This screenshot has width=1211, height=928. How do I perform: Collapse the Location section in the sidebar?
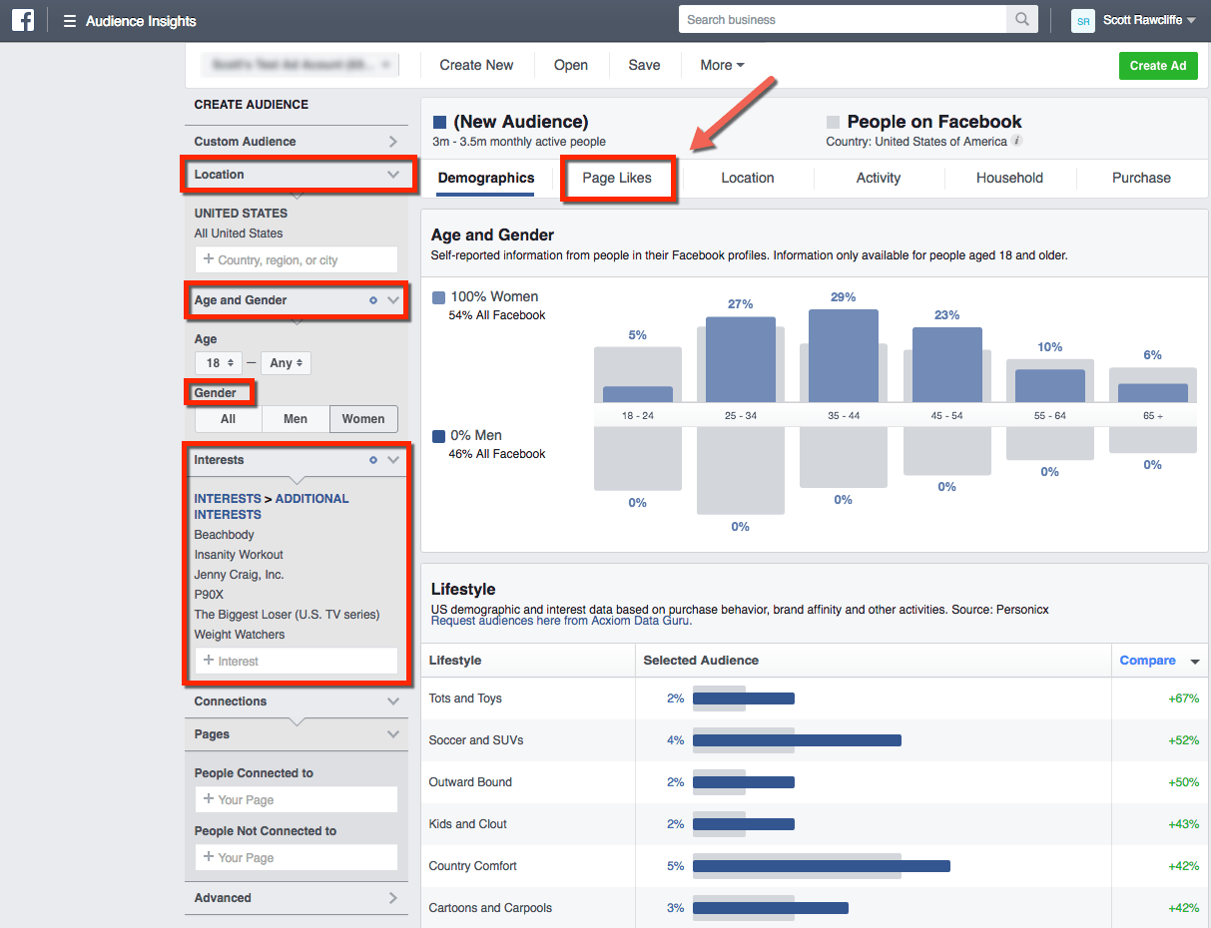[x=393, y=175]
